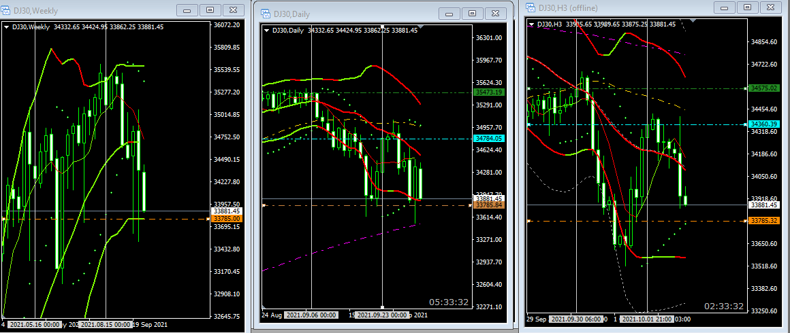
Task: Click the 32271.10 price scale value in Daily chart
Action: point(490,307)
